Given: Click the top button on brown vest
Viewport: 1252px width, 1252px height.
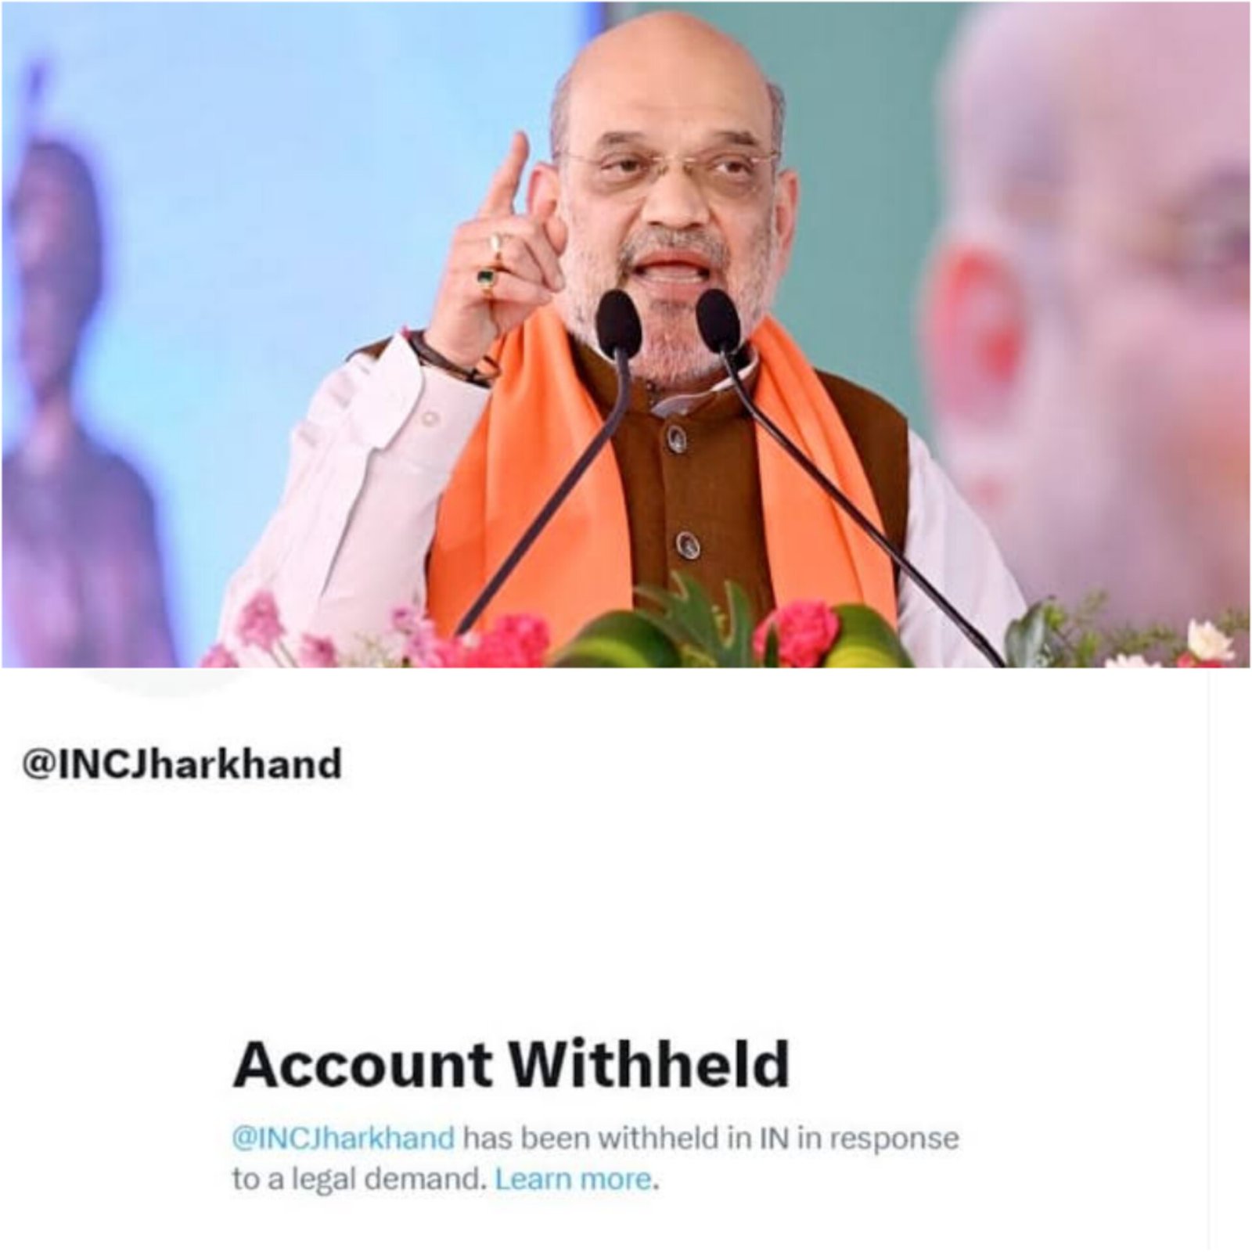Looking at the screenshot, I should (x=676, y=440).
